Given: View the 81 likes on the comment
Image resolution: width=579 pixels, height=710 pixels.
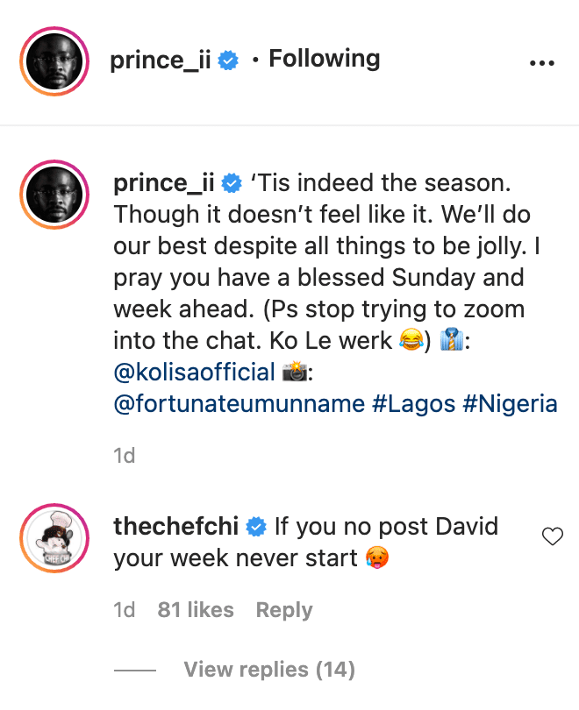Looking at the screenshot, I should tap(196, 610).
